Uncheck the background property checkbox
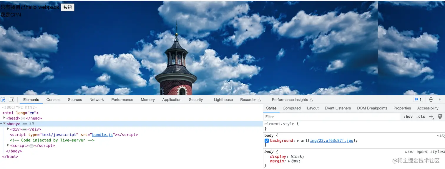 267,141
